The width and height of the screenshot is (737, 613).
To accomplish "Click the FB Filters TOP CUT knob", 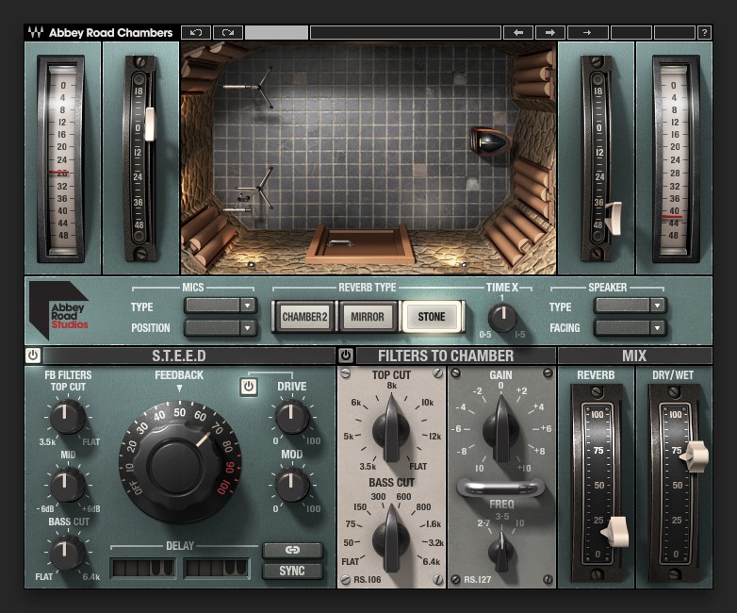I will (x=67, y=416).
